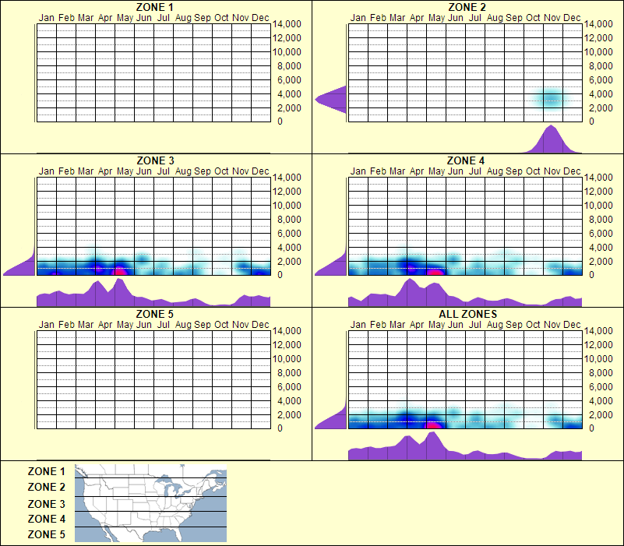This screenshot has width=624, height=546.
Task: Open the Jan column in ZONE 3
Action: (45, 226)
